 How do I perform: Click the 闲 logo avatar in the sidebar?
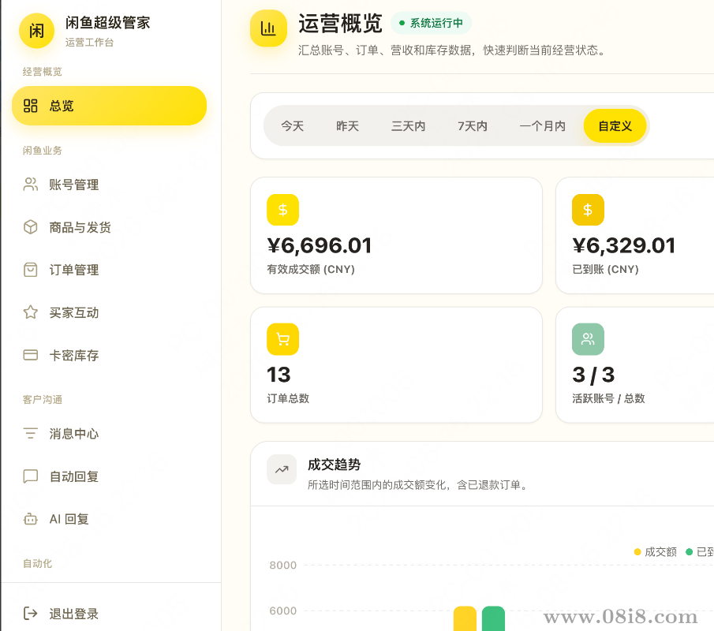(36, 31)
